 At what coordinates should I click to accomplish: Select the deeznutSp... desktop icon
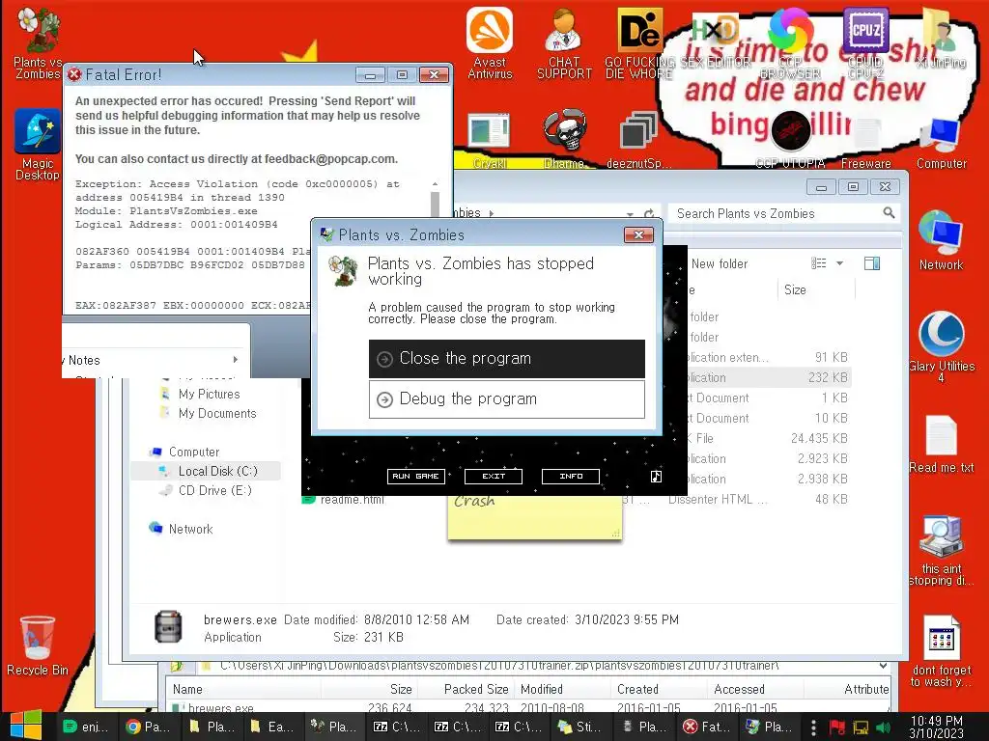638,139
